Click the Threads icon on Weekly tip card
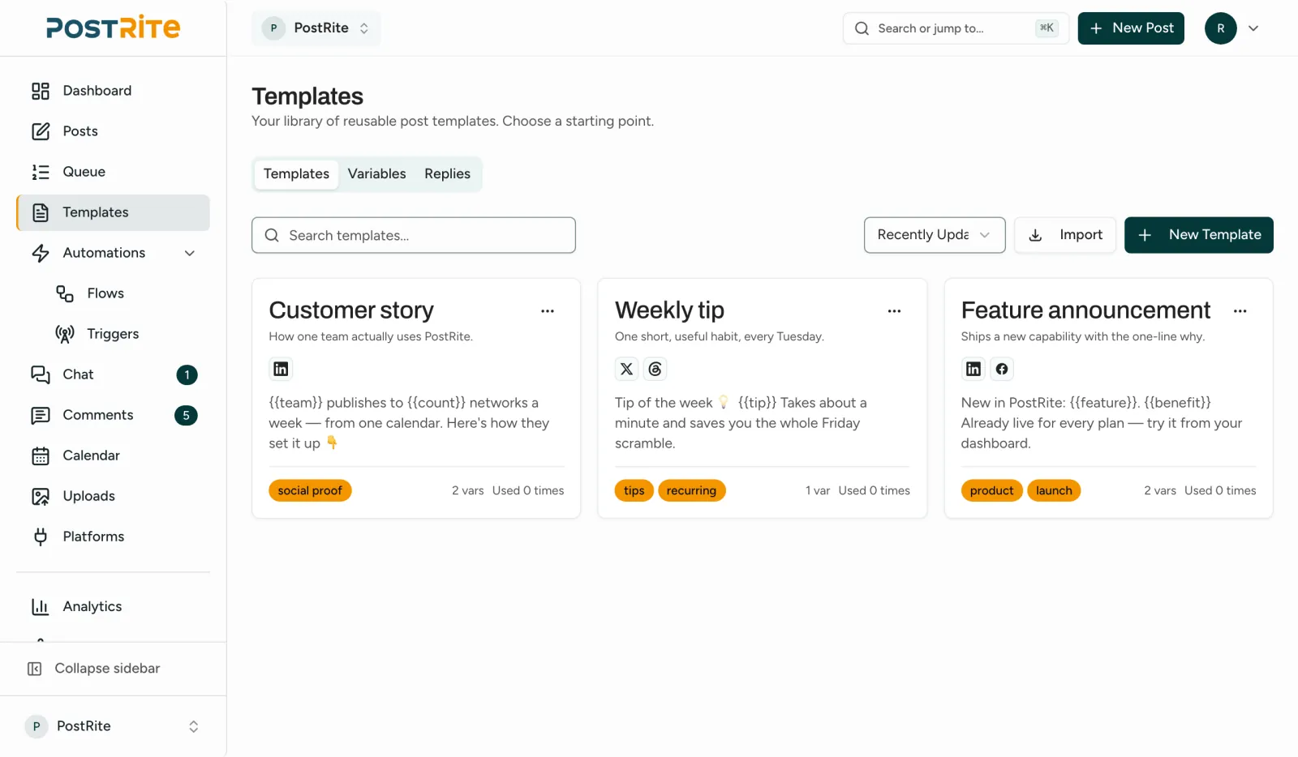1298x757 pixels. coord(655,369)
